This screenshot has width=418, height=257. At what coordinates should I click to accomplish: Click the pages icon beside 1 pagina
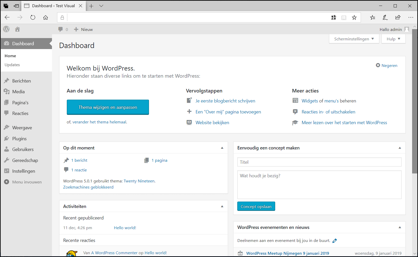(146, 160)
